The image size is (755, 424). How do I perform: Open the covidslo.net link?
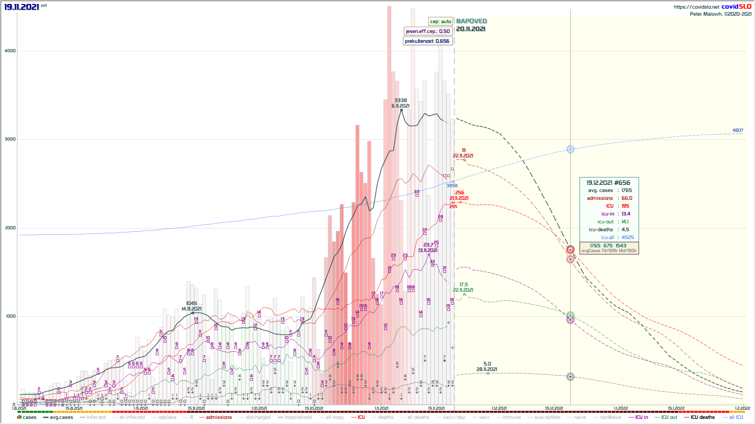696,7
